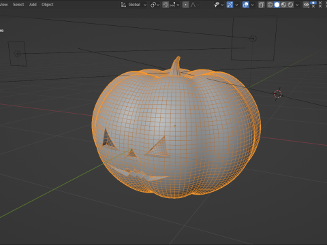327x245 pixels.
Task: Open the Add menu
Action: 33,5
